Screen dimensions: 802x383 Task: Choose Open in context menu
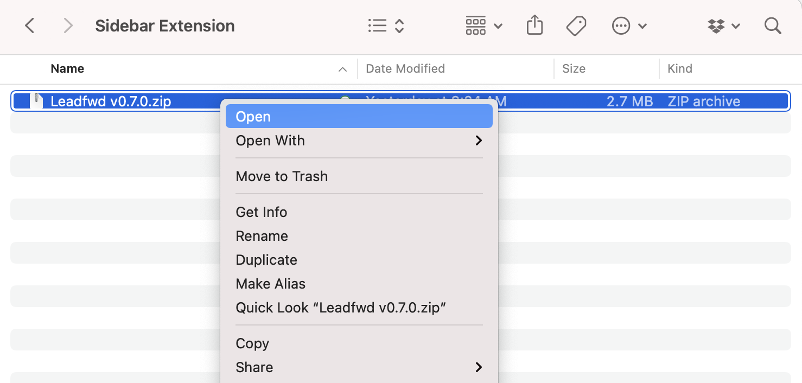(359, 117)
